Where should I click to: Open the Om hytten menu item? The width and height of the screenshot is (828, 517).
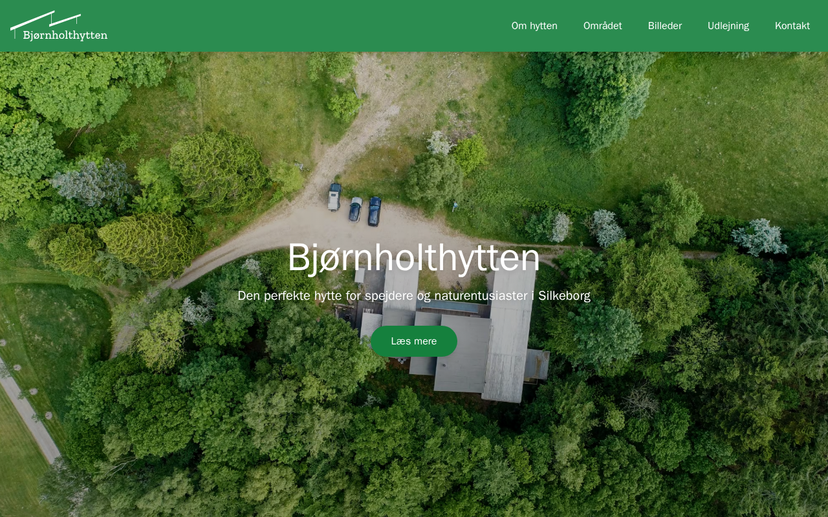[x=534, y=26]
